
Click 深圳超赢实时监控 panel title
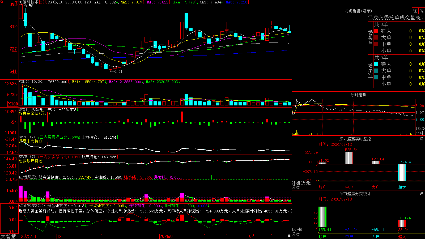click(x=355, y=139)
